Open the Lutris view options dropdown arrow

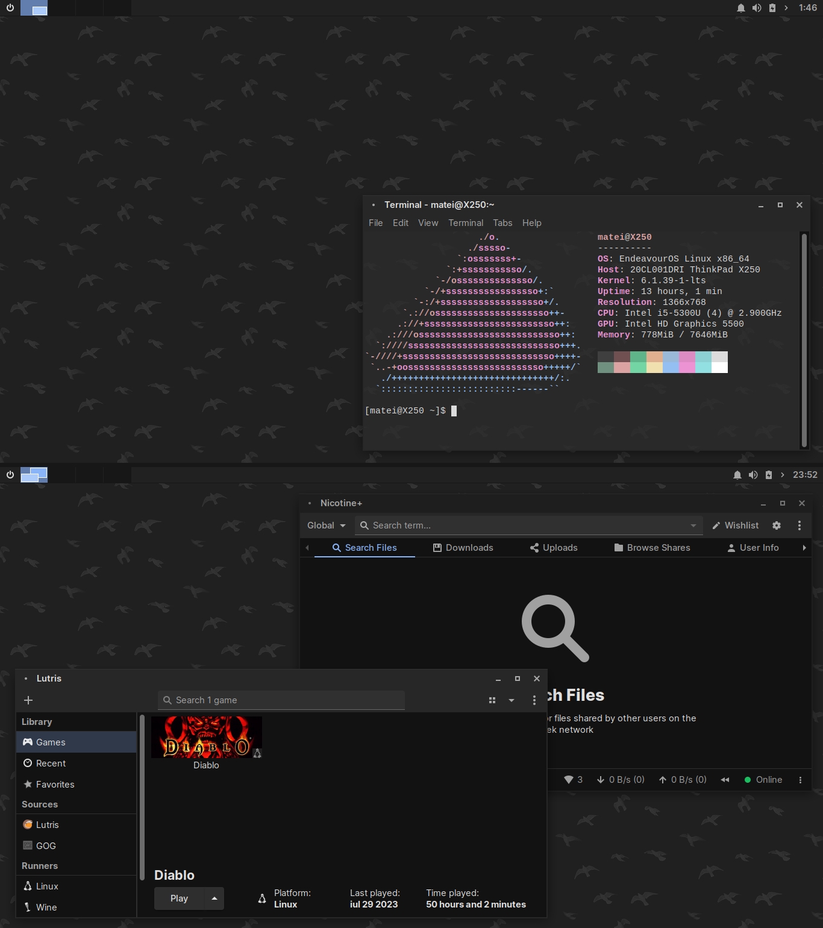click(512, 700)
